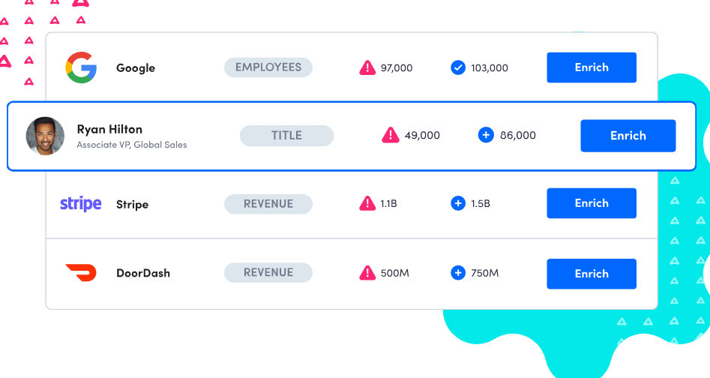Viewport: 710px width, 378px height.
Task: Click the Google company name
Action: click(136, 68)
